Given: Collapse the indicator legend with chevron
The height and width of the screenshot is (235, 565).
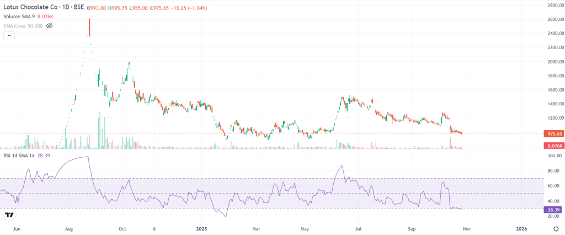Looking at the screenshot, I should click(9, 35).
